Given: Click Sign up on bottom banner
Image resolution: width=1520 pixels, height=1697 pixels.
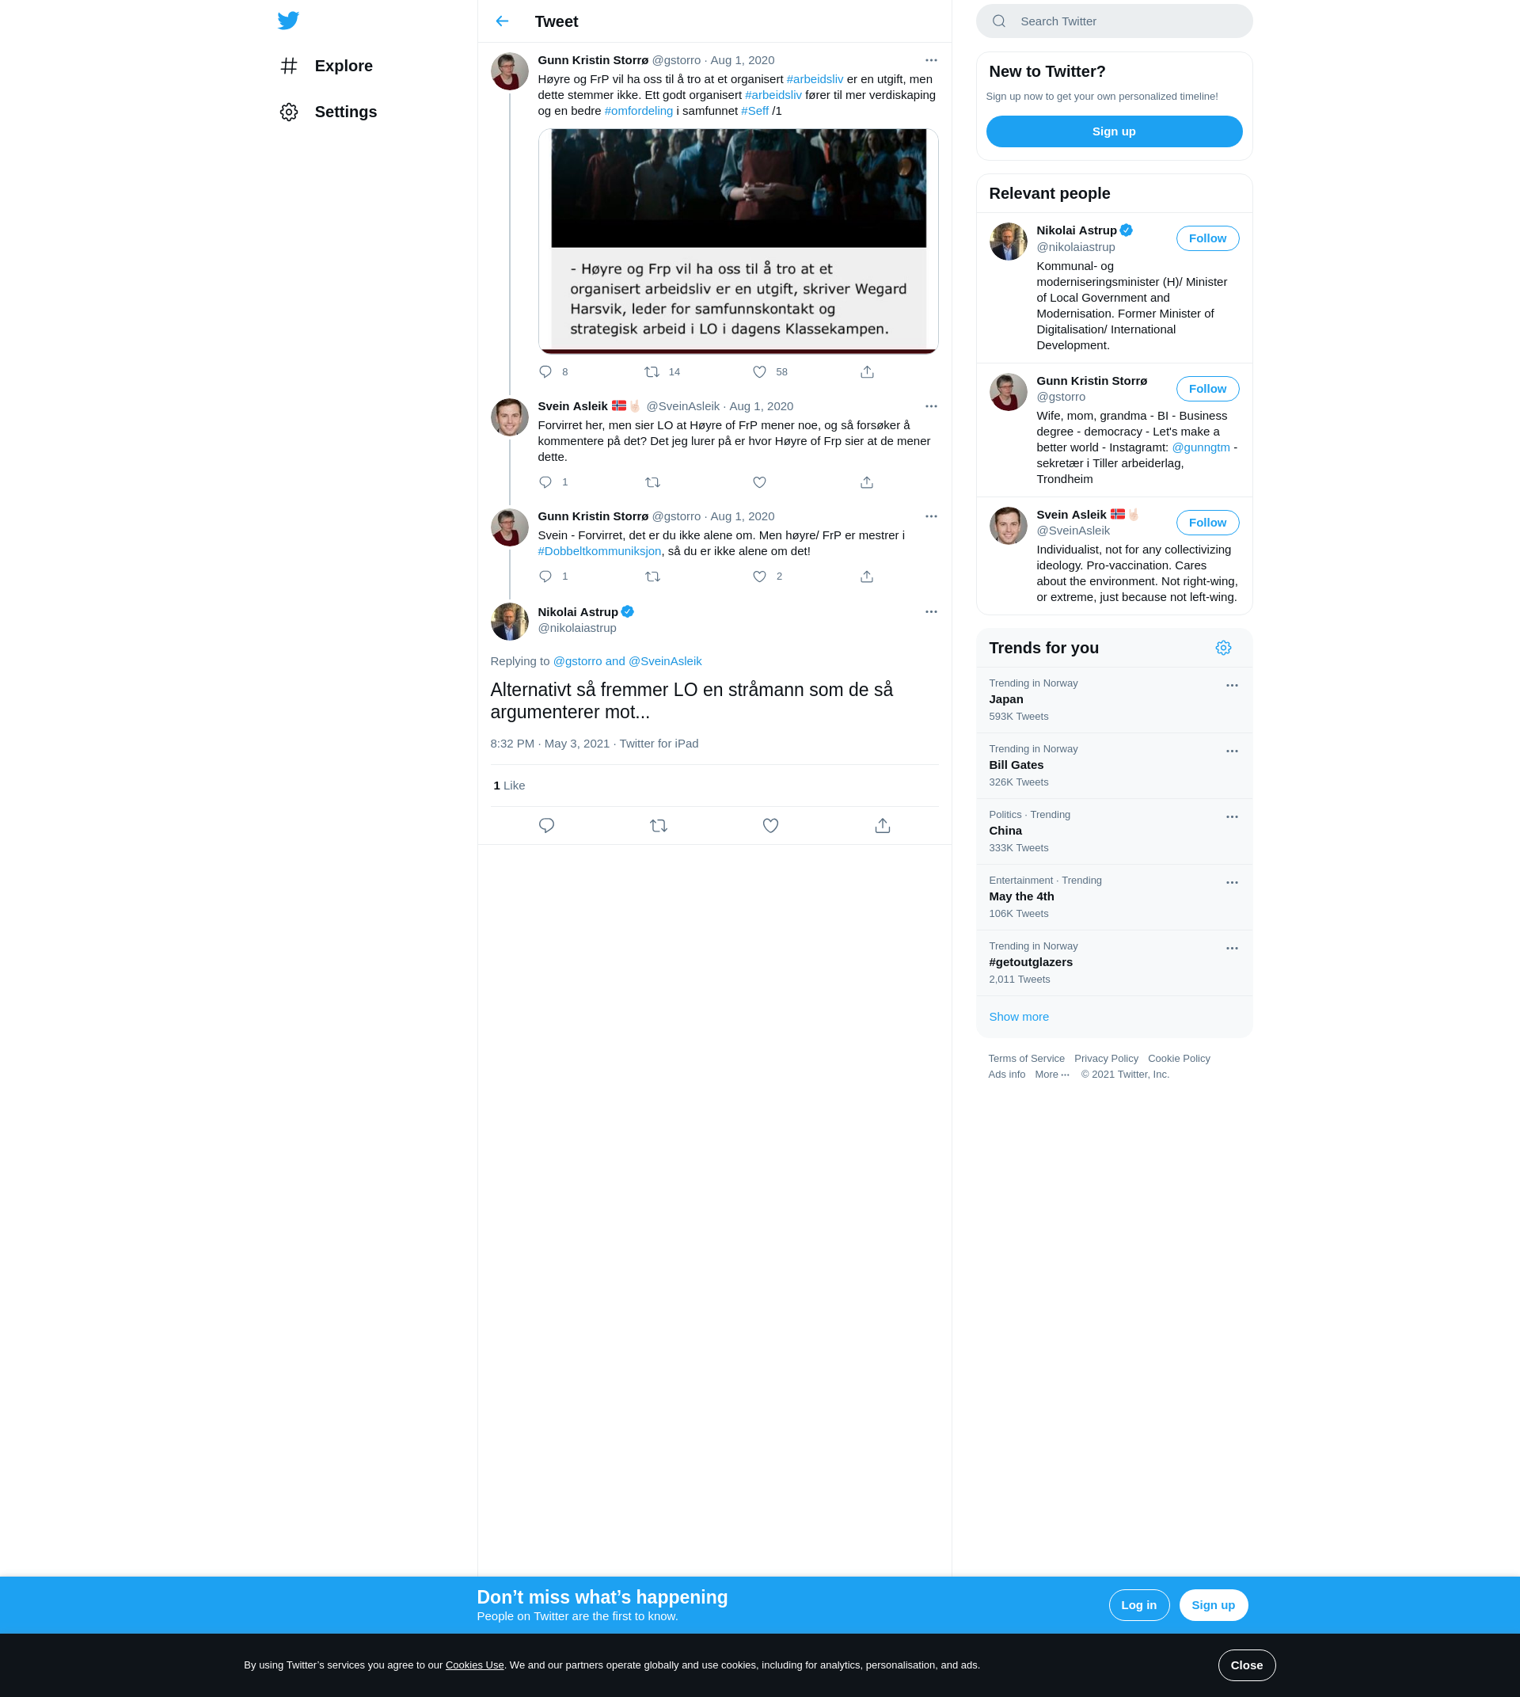Looking at the screenshot, I should point(1213,1604).
